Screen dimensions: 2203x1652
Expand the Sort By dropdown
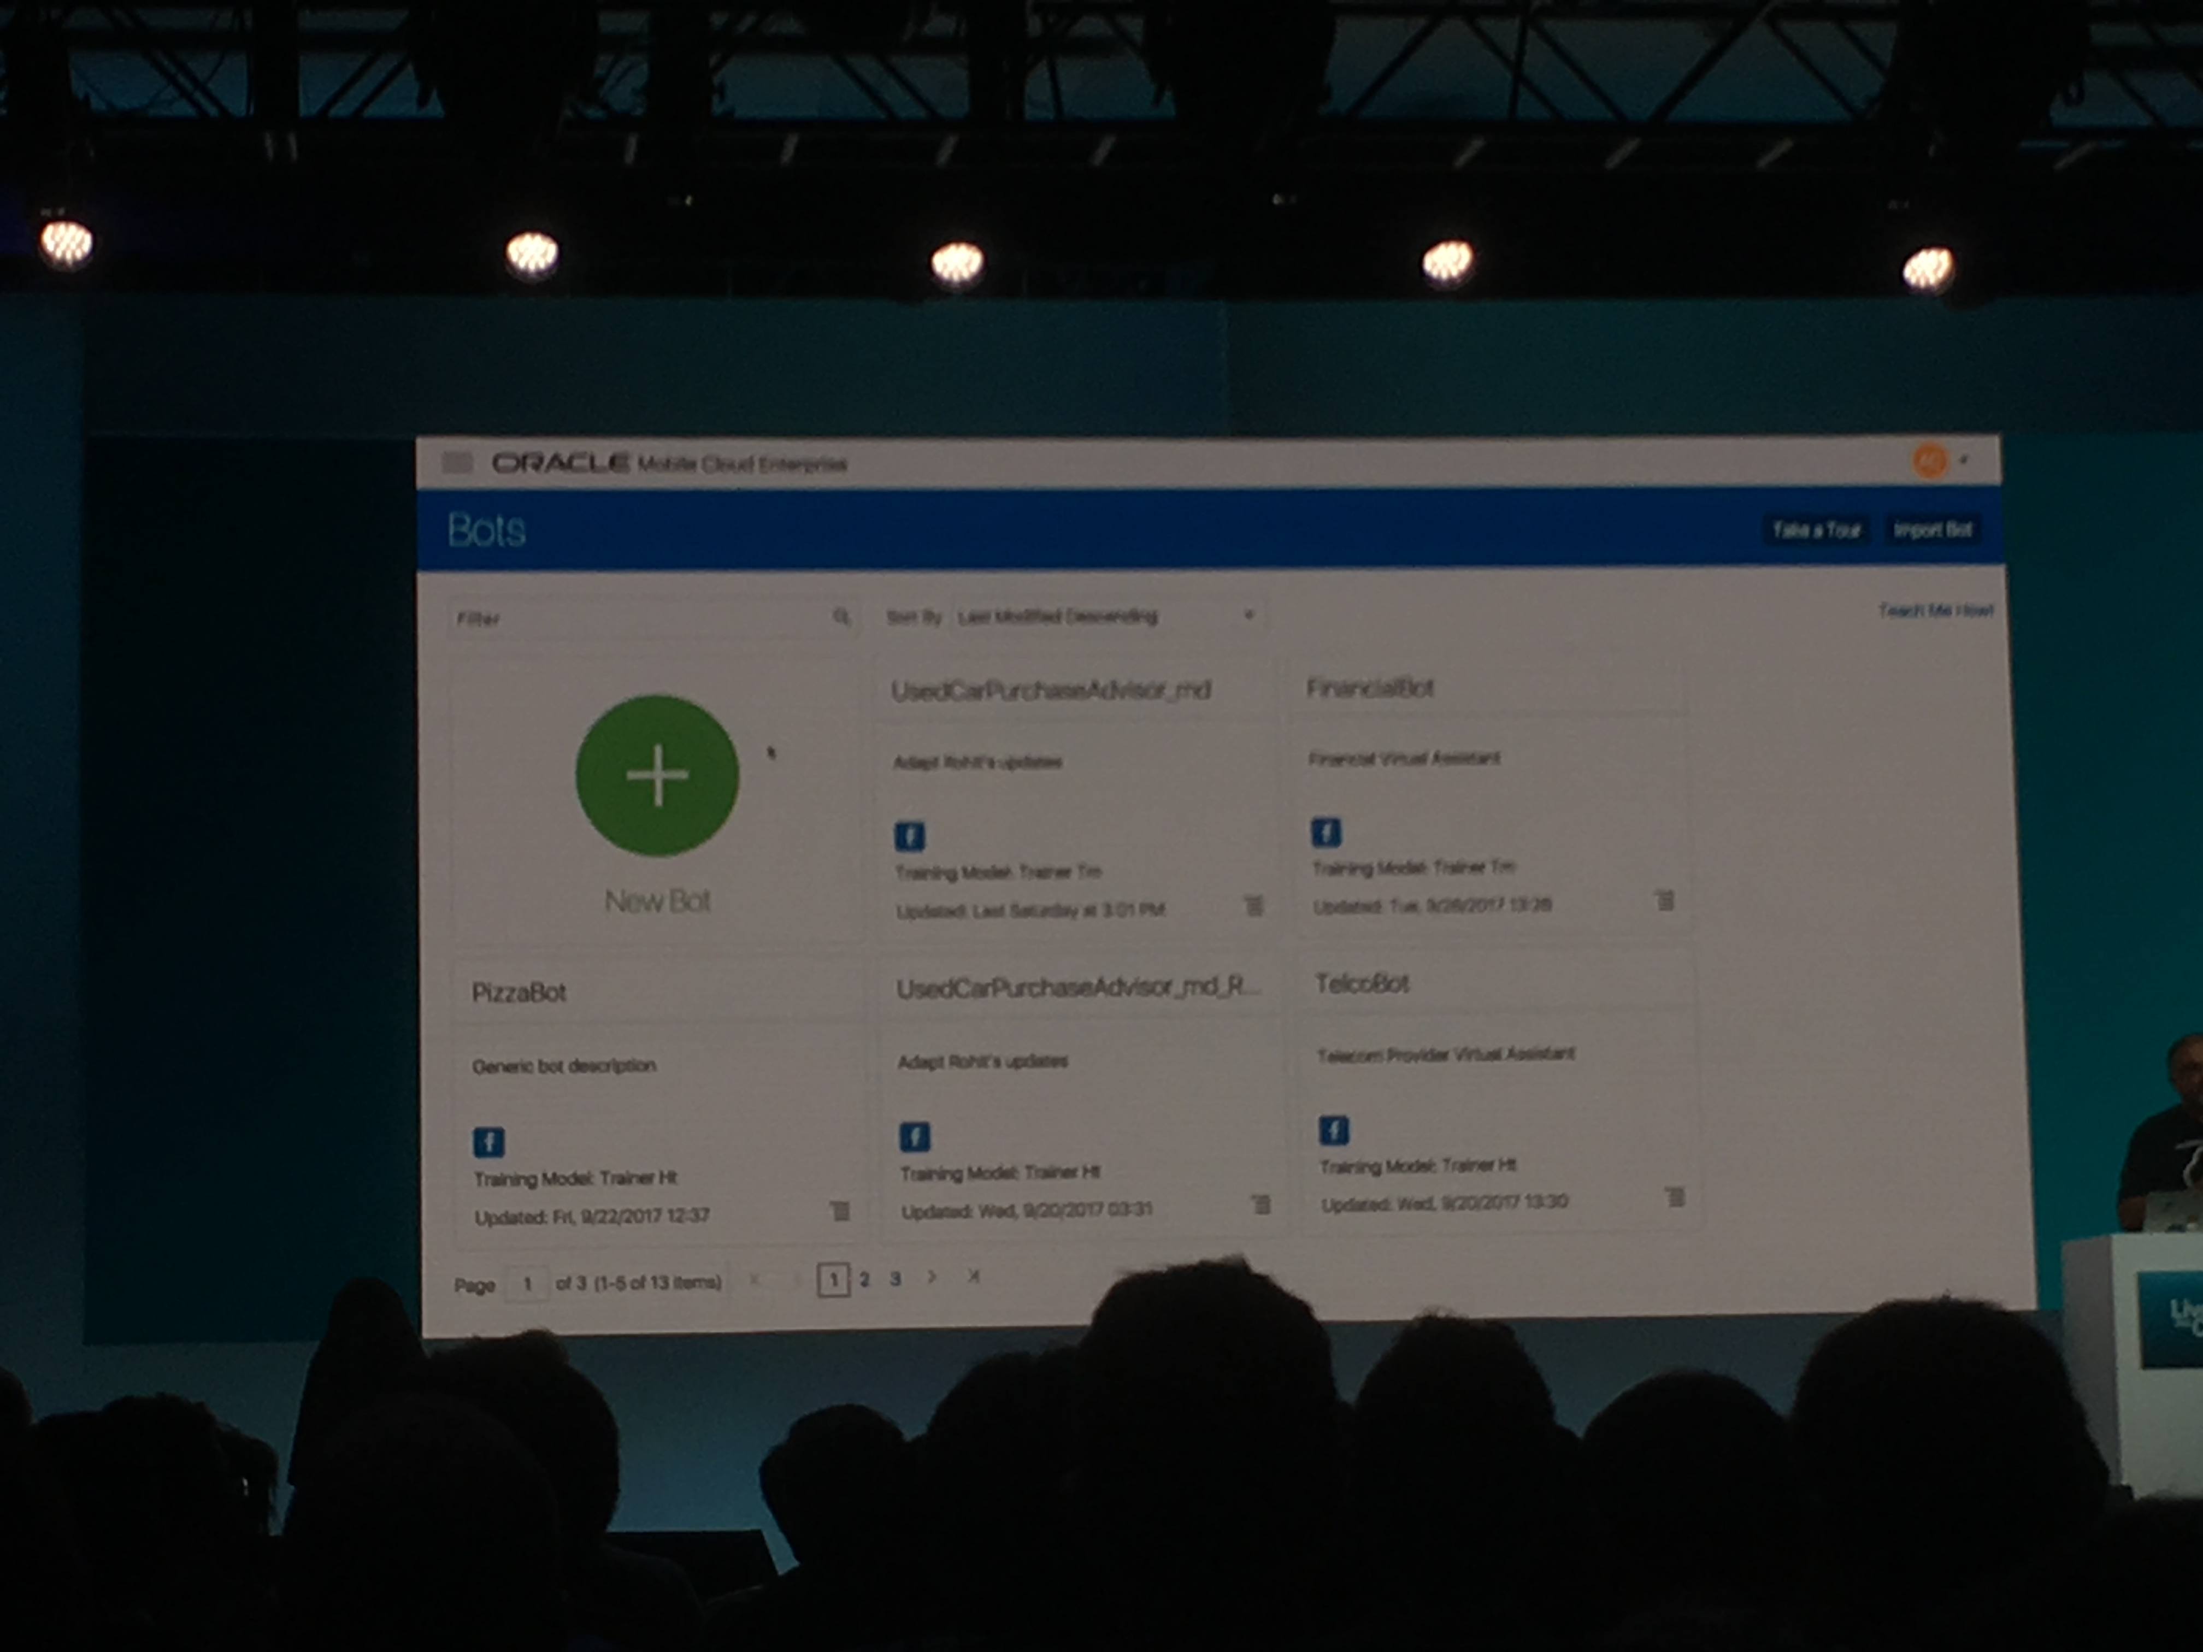(1248, 615)
